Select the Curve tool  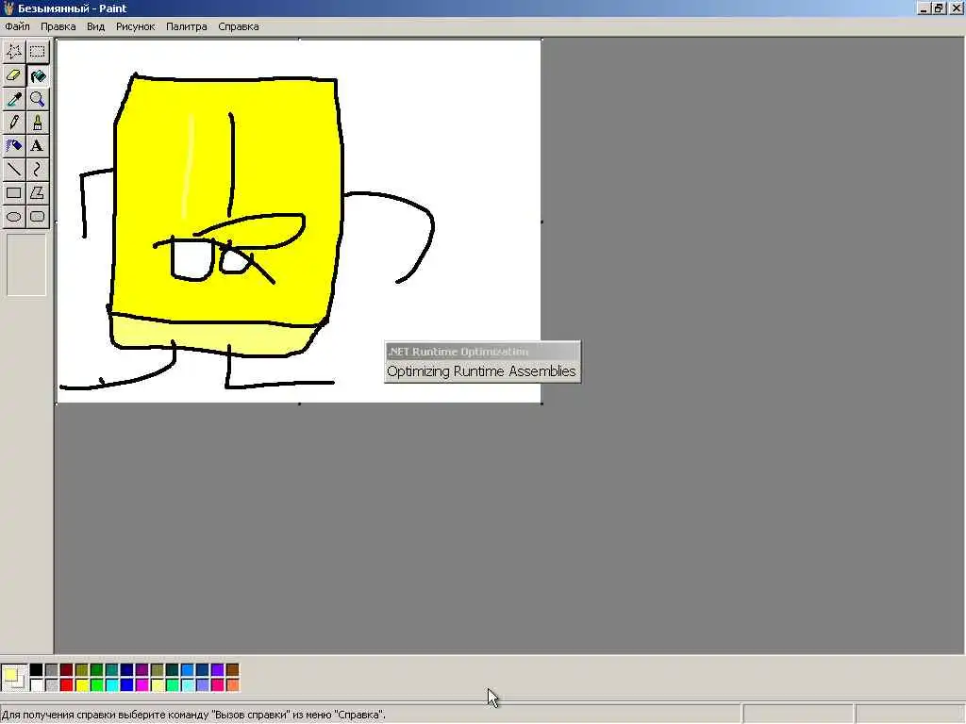click(x=38, y=170)
